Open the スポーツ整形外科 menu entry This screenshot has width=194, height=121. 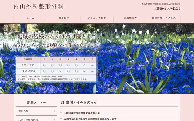36,119
